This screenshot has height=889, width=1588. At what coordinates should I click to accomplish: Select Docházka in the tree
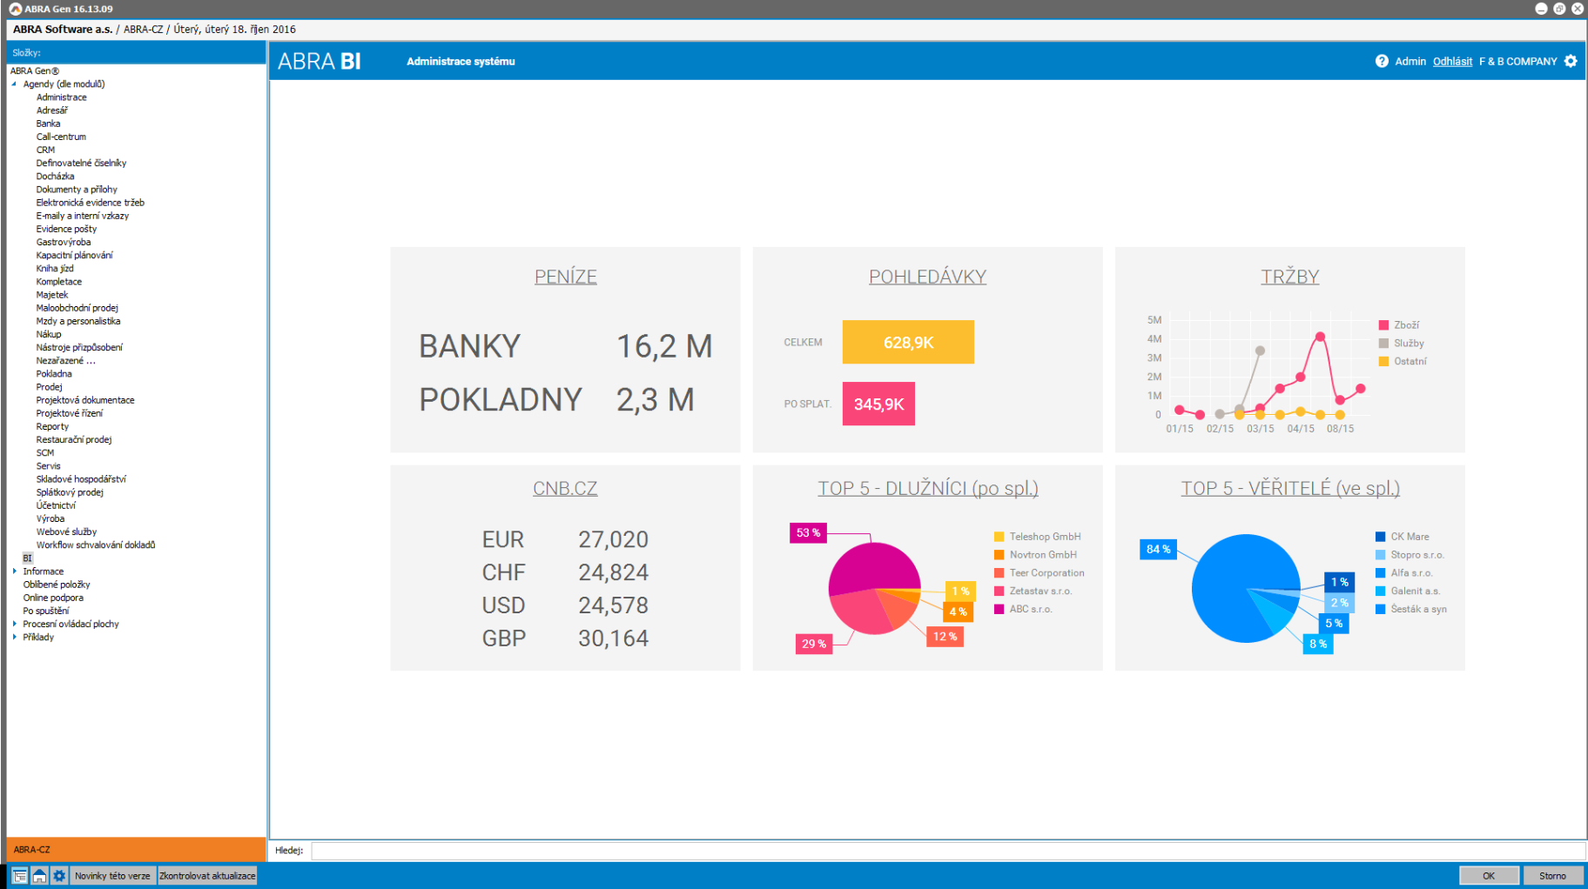pyautogui.click(x=55, y=177)
